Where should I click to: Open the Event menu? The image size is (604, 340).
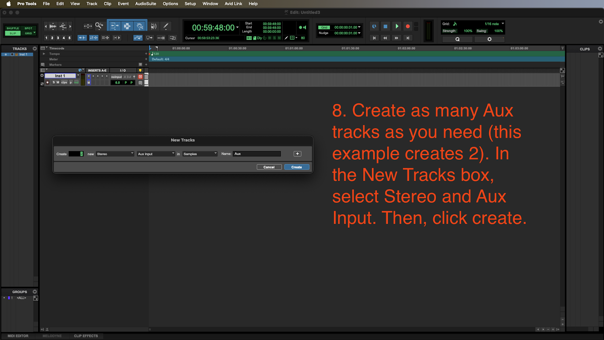pyautogui.click(x=123, y=4)
